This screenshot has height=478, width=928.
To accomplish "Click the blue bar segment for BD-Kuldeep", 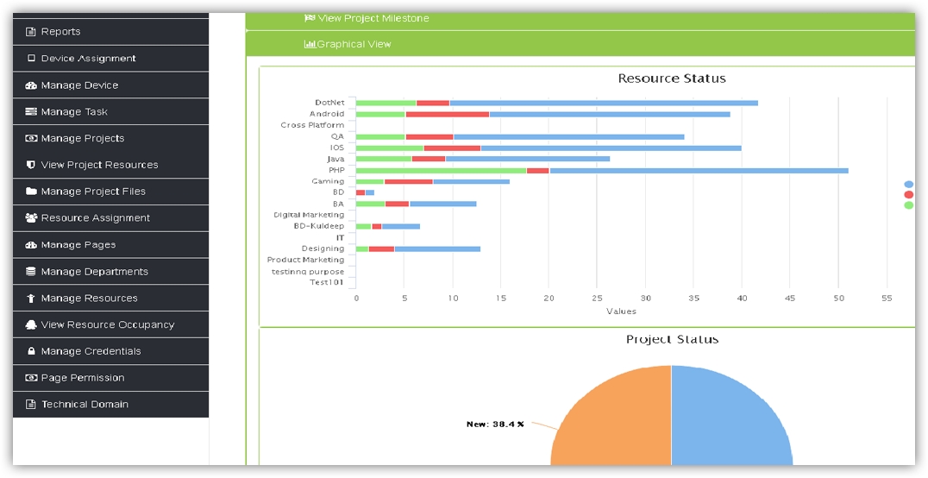I will coord(401,226).
